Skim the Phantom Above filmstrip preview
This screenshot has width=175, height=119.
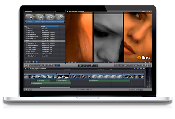[x=45, y=18]
